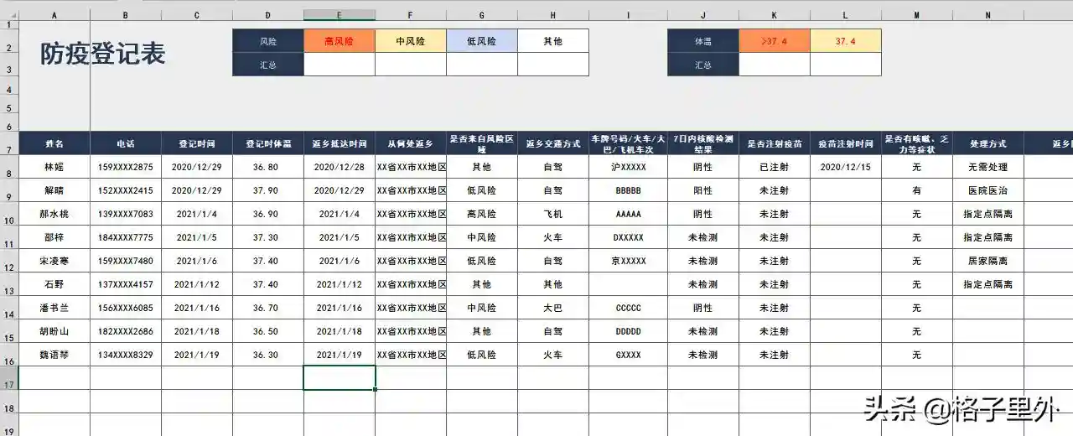The image size is (1073, 436).
Task: Select the 医院医治 cell
Action: [987, 190]
